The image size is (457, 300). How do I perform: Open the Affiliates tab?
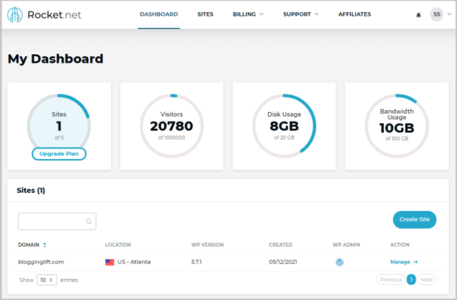click(x=355, y=14)
